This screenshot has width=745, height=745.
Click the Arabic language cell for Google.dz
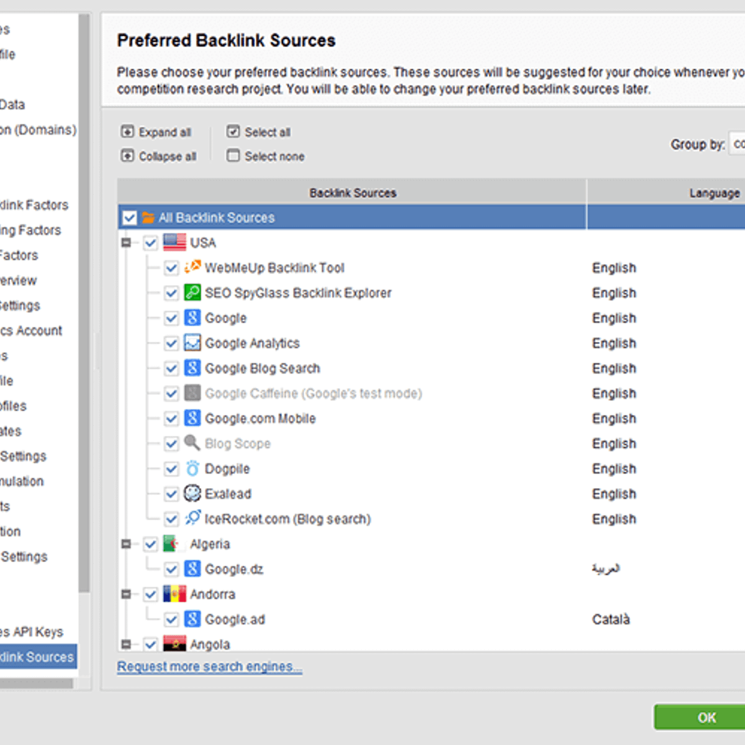click(x=605, y=568)
